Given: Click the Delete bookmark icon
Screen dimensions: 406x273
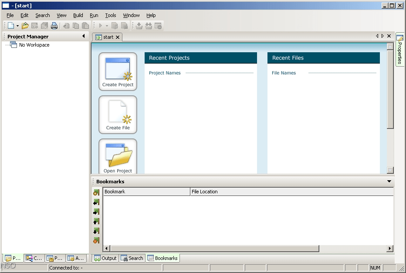Looking at the screenshot, I should pos(96,240).
